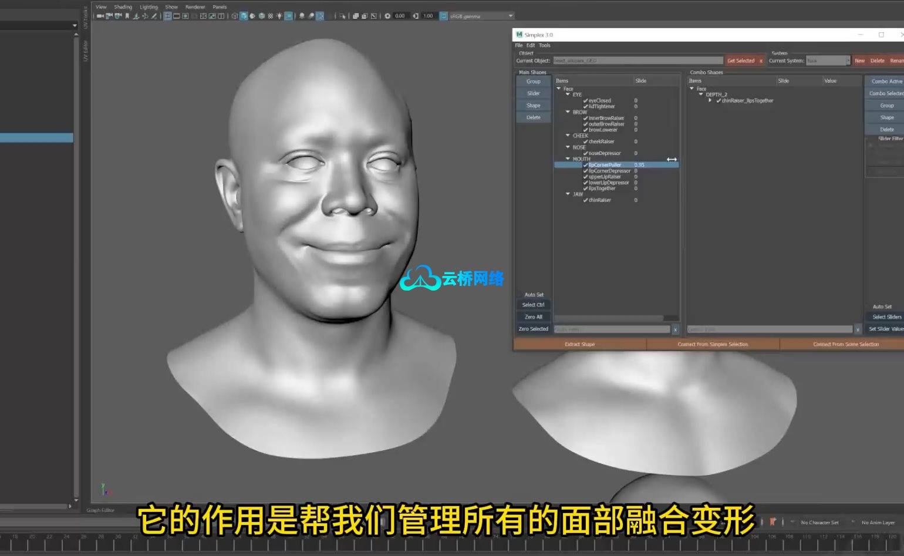The height and width of the screenshot is (556, 904).
Task: Click the camera select icon in viewport toolbar
Action: 100,16
